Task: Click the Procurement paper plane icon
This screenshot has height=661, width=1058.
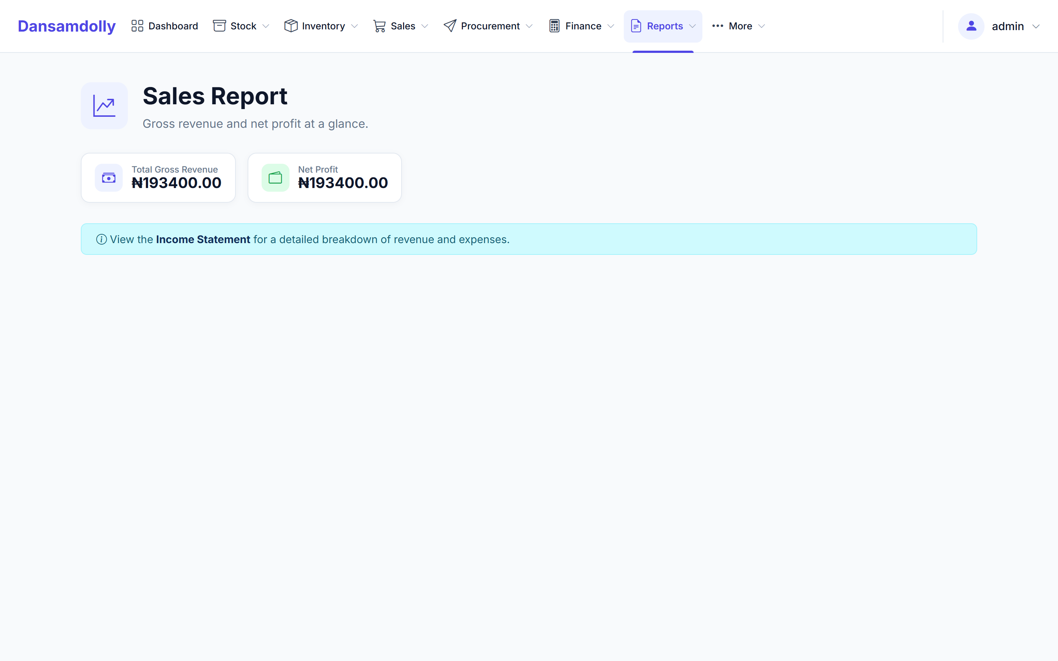Action: coord(450,26)
